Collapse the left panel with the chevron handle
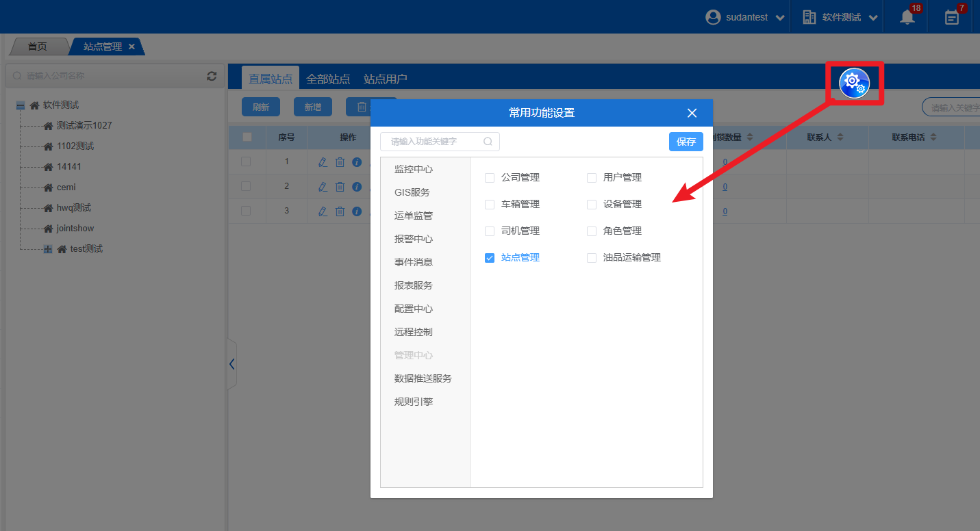This screenshot has width=980, height=531. click(x=231, y=364)
